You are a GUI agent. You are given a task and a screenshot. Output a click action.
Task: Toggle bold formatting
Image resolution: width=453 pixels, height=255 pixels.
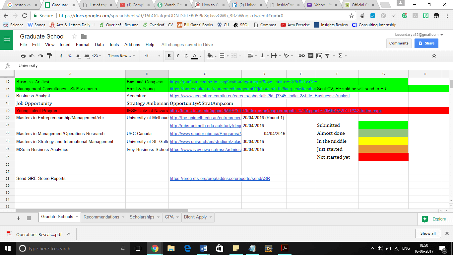(x=169, y=56)
